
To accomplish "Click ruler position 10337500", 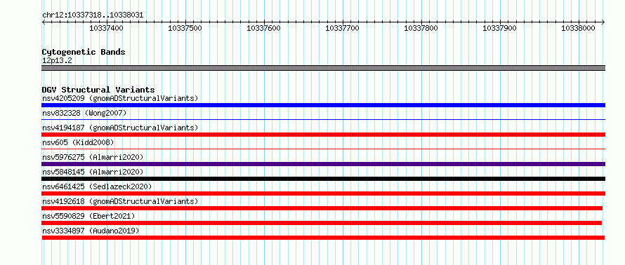I will (185, 28).
